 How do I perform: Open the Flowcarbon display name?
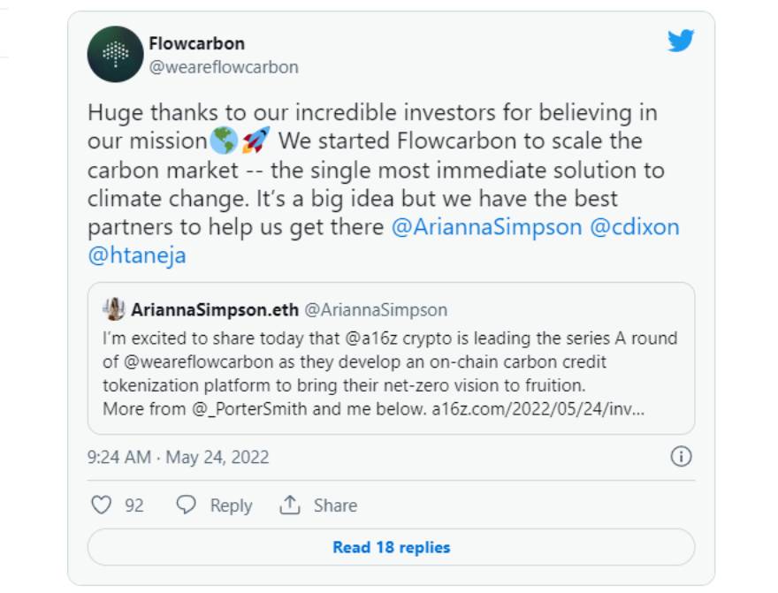197,43
